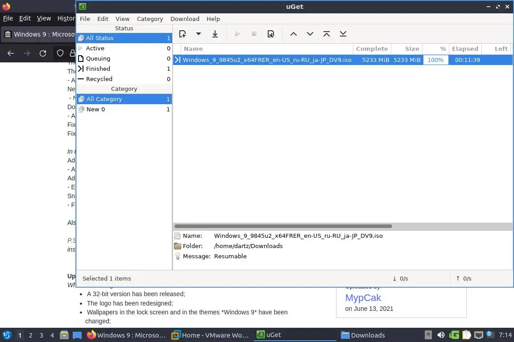Open file manager launcher in taskbar
The width and height of the screenshot is (514, 342).
(64, 335)
